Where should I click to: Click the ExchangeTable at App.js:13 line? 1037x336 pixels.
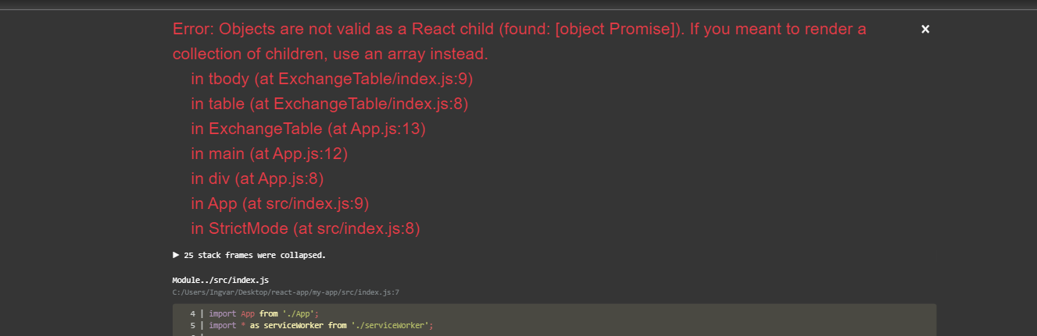click(308, 129)
